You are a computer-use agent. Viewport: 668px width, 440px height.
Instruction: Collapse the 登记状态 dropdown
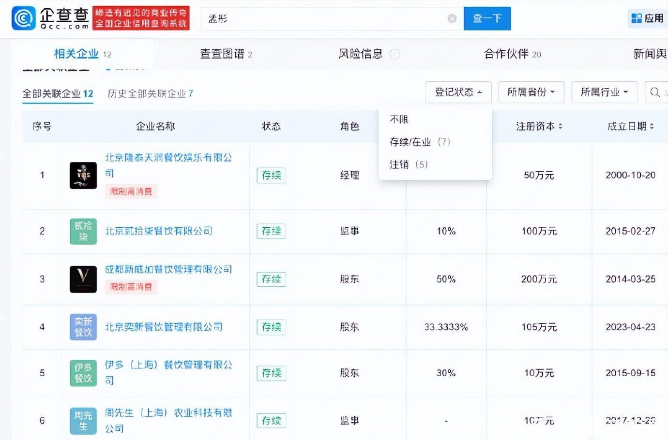458,92
